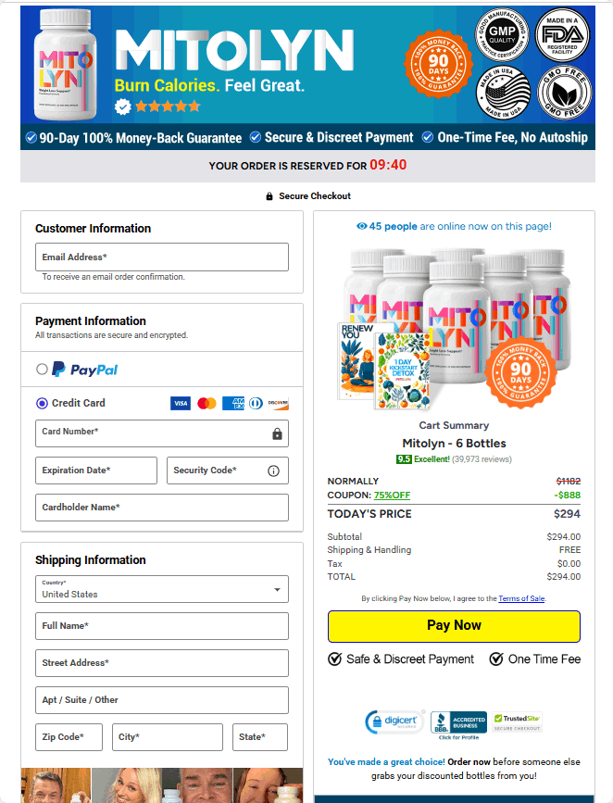Select the Credit Card radio button
613x803 pixels.
tap(42, 404)
